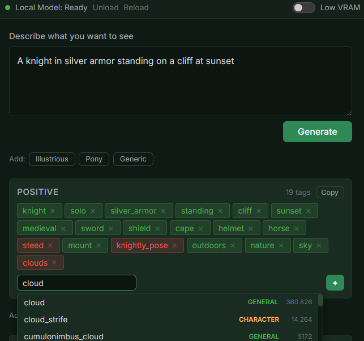The image size is (364, 341).
Task: Add the Pony preset tags
Action: pyautogui.click(x=94, y=159)
